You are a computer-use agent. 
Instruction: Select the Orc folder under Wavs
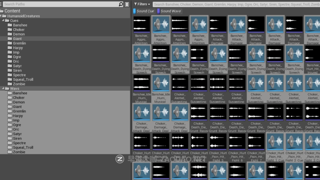tap(16, 129)
